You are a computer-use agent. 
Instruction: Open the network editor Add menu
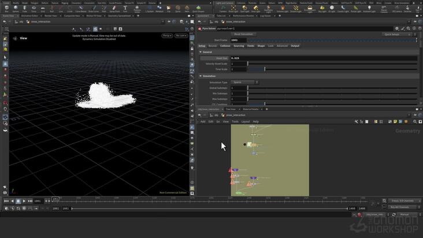203,122
